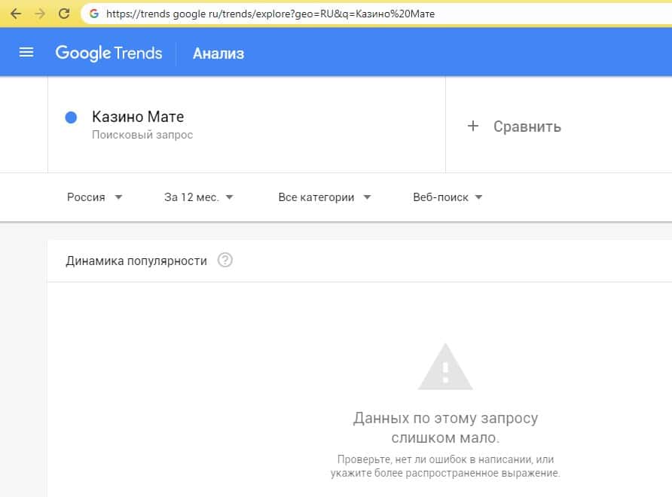Viewport: 672px width, 497px height.
Task: Click the browser address bar URL
Action: tap(271, 14)
